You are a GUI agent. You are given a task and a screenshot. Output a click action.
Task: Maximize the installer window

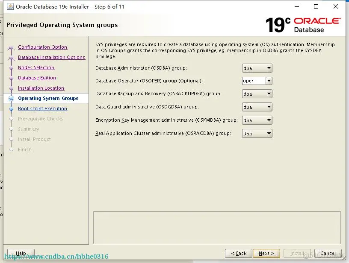[316, 7]
